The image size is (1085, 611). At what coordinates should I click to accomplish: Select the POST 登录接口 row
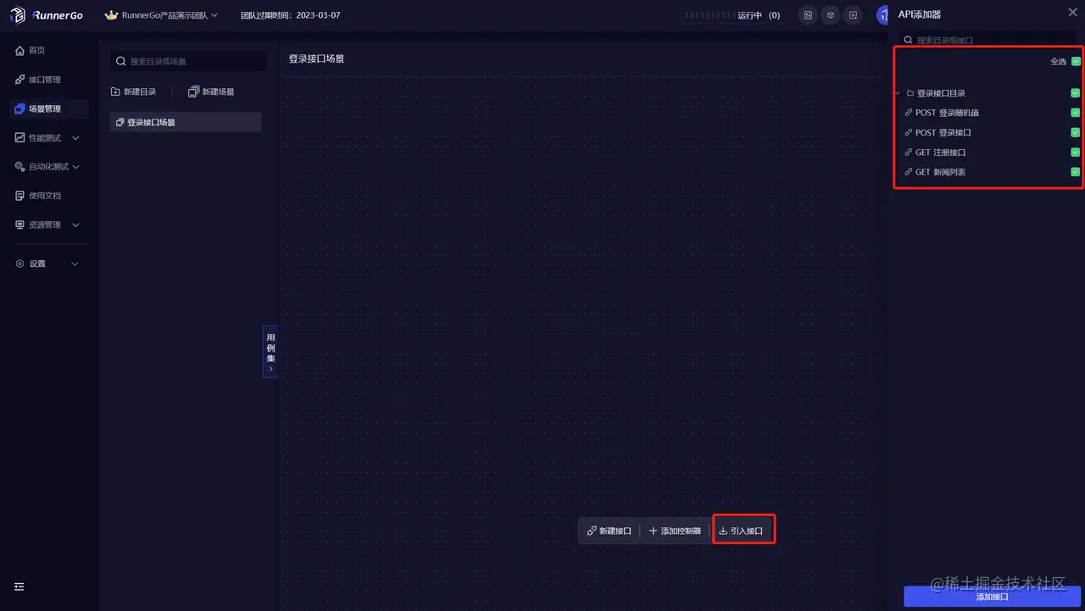point(988,132)
